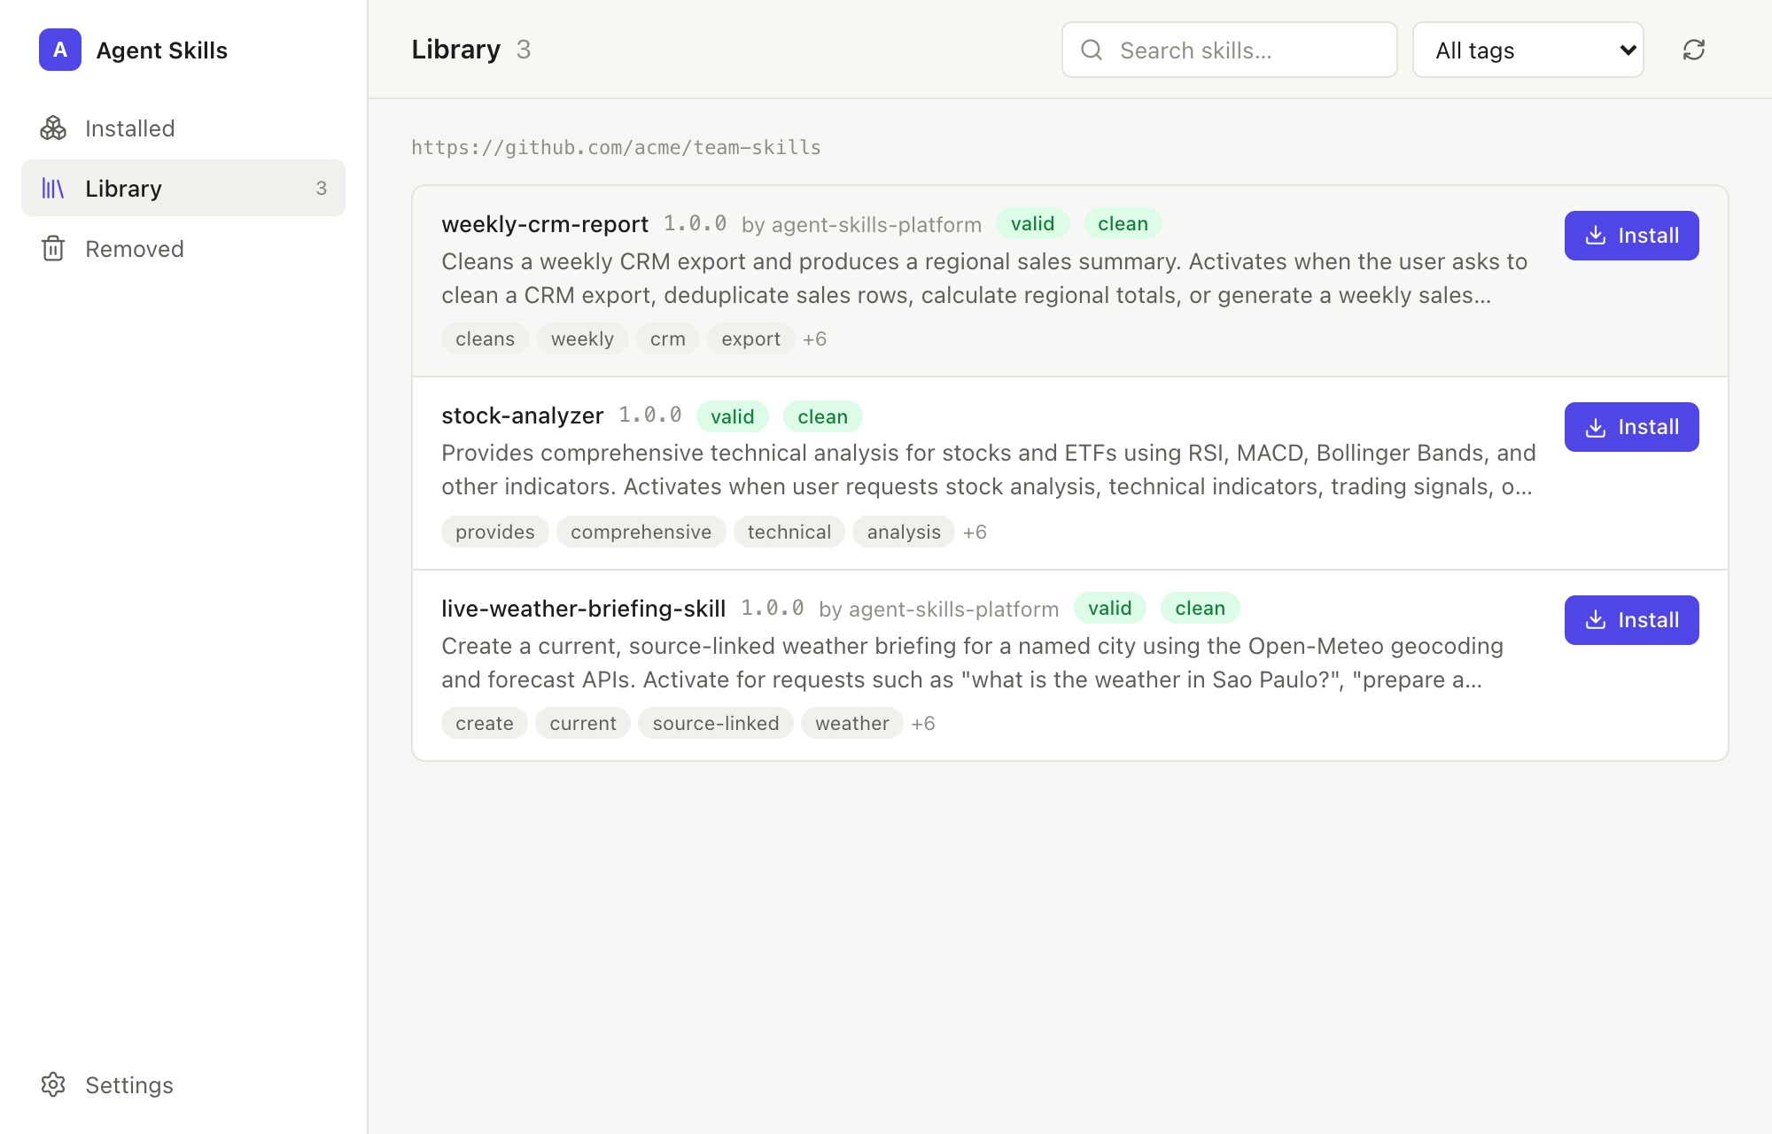Select the 'weather' tag chip
This screenshot has width=1772, height=1134.
pos(852,723)
